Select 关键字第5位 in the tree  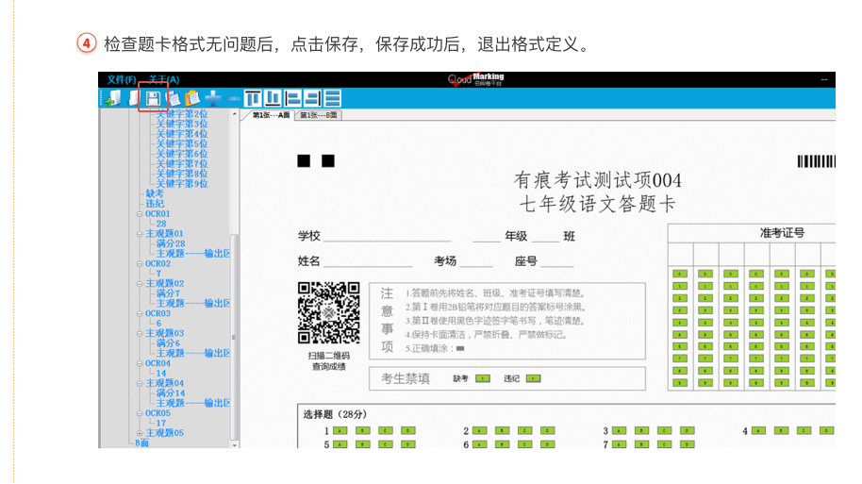point(181,143)
